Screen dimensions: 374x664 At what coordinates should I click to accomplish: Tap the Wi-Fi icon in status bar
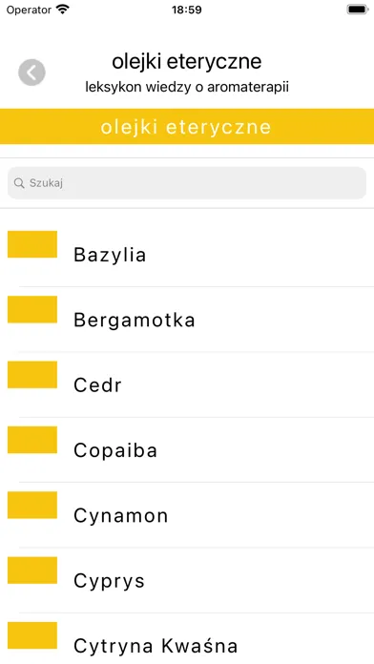(63, 10)
